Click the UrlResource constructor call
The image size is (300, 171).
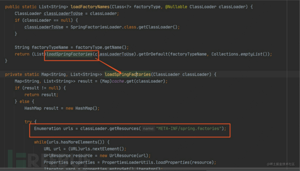point(124,156)
